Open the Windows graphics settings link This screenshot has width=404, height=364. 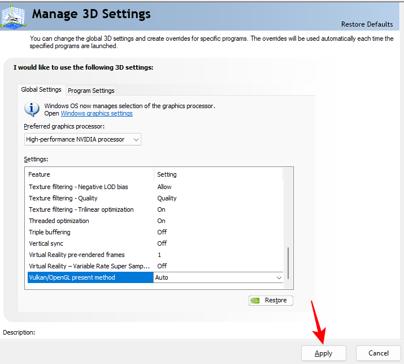(97, 113)
